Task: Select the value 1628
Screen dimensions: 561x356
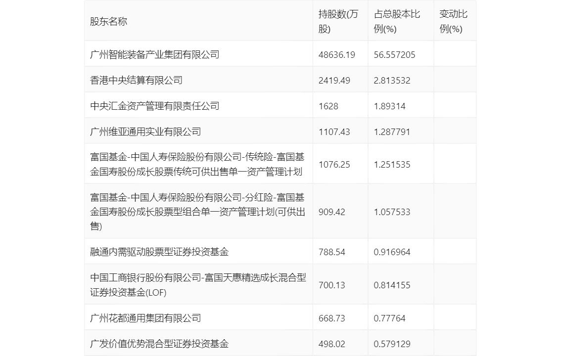Action: click(328, 106)
